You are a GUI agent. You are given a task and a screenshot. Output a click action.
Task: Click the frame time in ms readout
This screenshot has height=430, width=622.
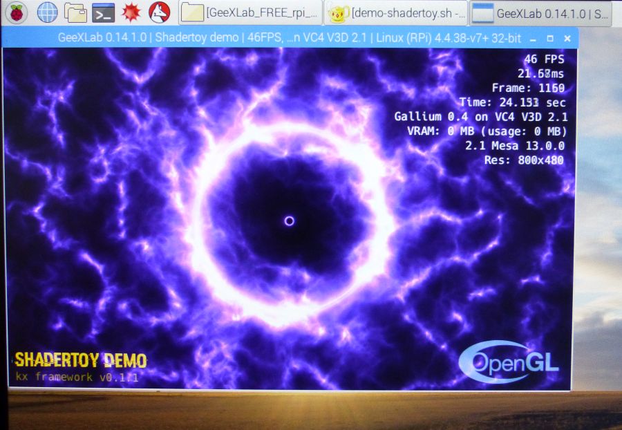[540, 73]
